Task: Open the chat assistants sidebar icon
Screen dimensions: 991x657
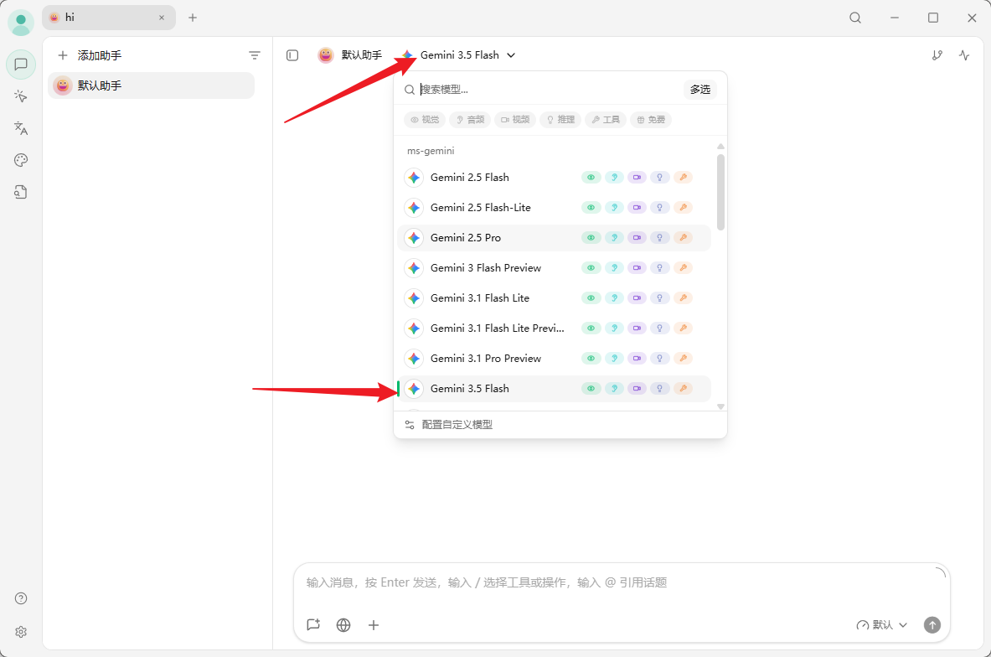Action: (x=21, y=65)
